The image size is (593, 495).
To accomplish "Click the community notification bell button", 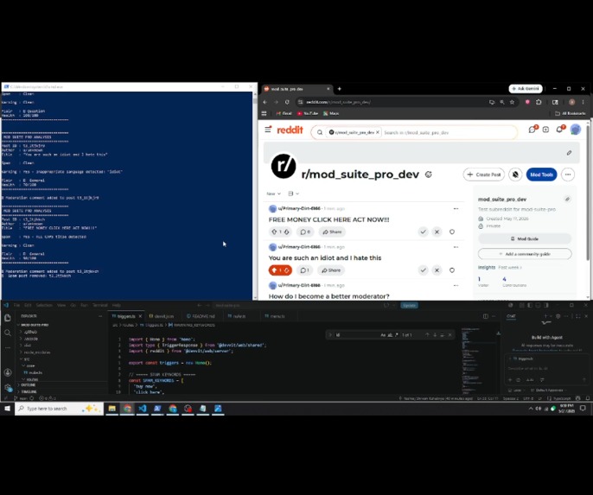I will pyautogui.click(x=515, y=175).
